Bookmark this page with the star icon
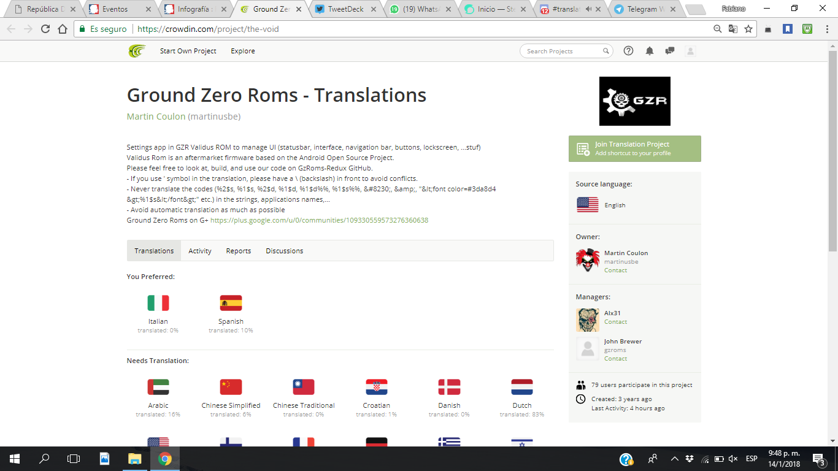Image resolution: width=838 pixels, height=471 pixels. 748,29
